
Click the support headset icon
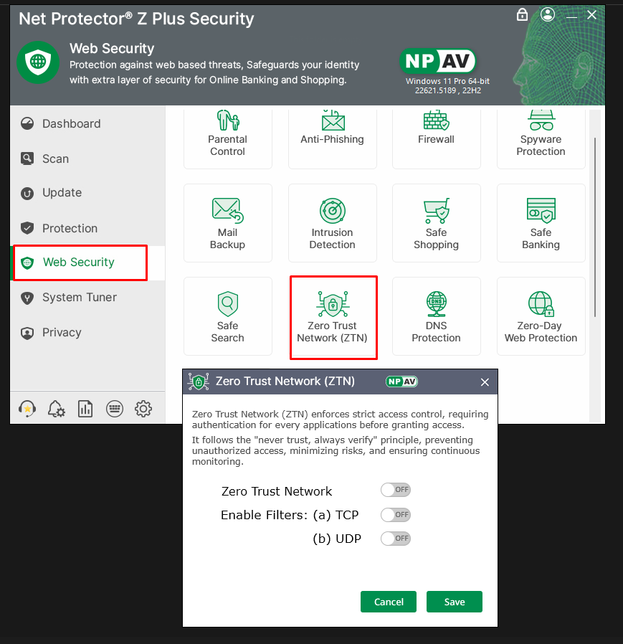pos(27,409)
